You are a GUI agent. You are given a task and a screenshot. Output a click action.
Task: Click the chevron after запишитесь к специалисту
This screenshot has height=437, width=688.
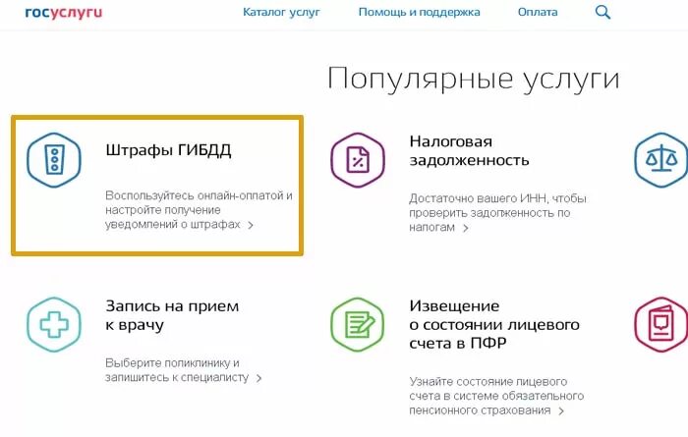[x=258, y=378]
